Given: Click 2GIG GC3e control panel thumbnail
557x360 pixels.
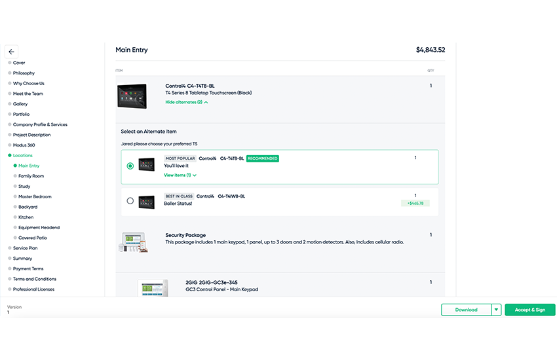Looking at the screenshot, I should (153, 287).
